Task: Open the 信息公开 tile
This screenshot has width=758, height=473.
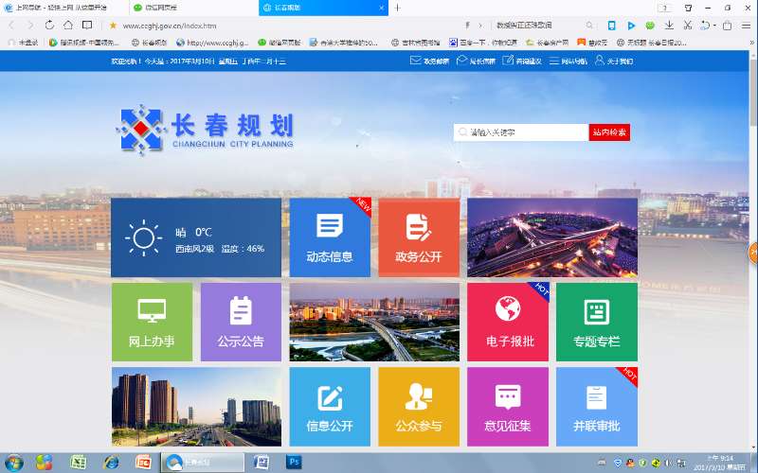Action: pos(329,407)
